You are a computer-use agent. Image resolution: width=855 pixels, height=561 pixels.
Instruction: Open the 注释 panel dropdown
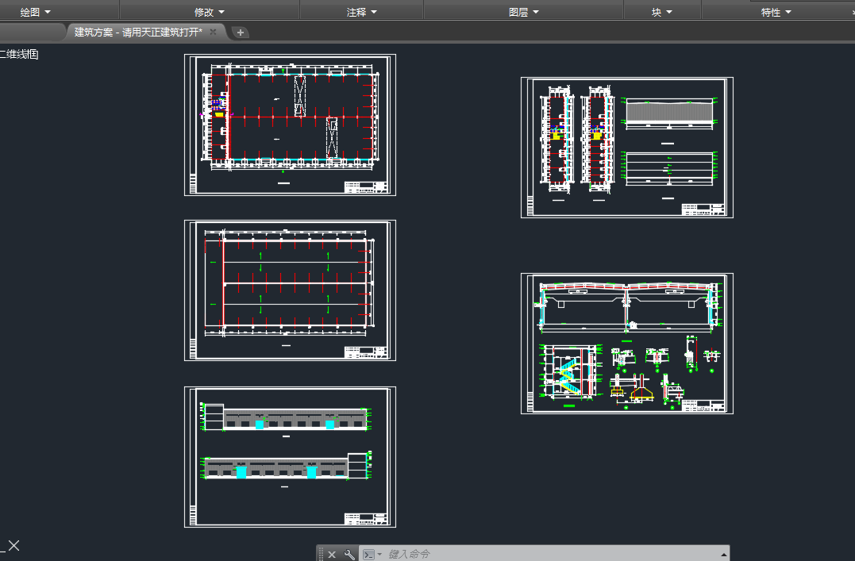[x=362, y=12]
